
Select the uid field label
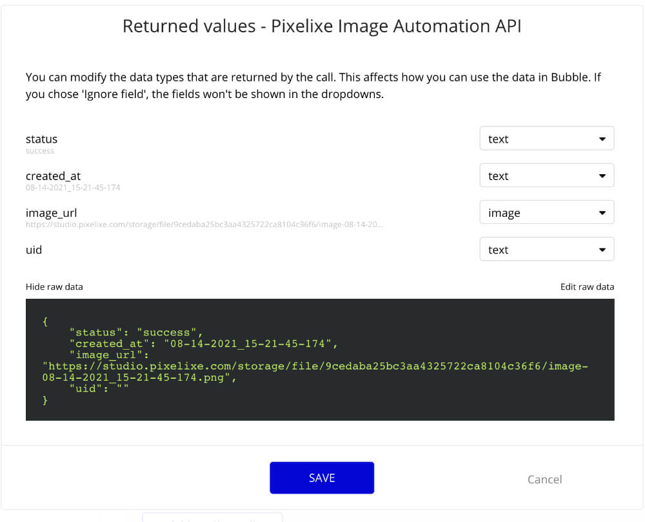click(x=34, y=249)
